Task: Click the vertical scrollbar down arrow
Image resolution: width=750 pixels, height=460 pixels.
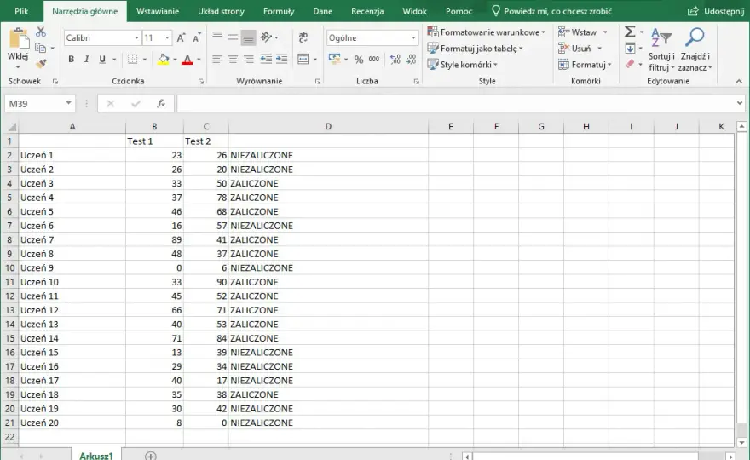Action: coord(741,442)
